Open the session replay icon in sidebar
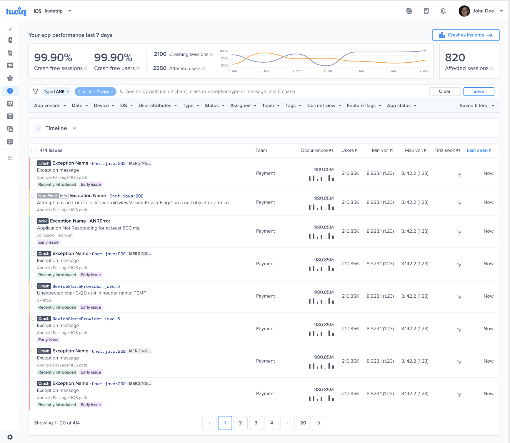Screen dimensions: 510x443 click(x=10, y=141)
